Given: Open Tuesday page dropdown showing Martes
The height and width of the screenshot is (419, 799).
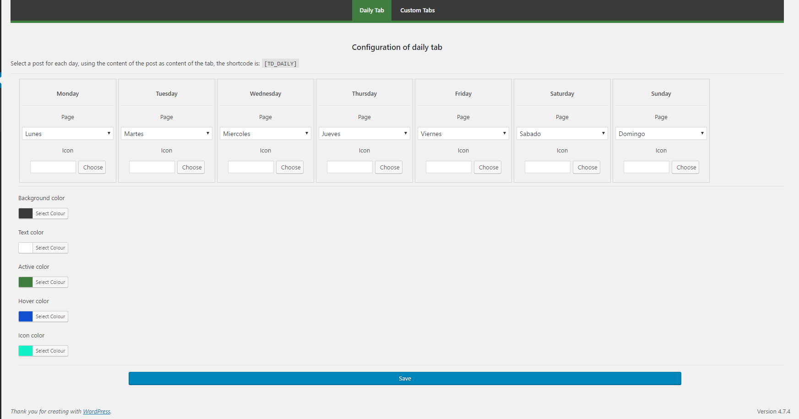Looking at the screenshot, I should (x=167, y=133).
